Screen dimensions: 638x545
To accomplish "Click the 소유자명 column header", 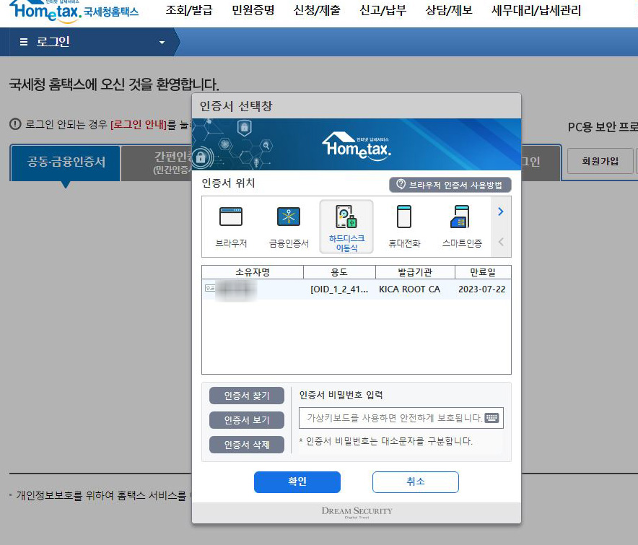I will pos(253,272).
